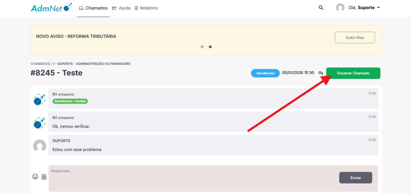The width and height of the screenshot is (411, 194).
Task: Go to the Ajuda menu item
Action: [121, 8]
